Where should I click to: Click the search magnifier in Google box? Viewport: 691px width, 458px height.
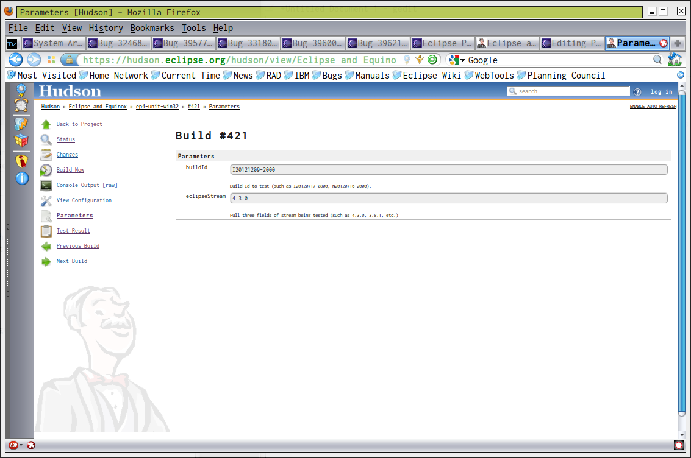point(657,60)
